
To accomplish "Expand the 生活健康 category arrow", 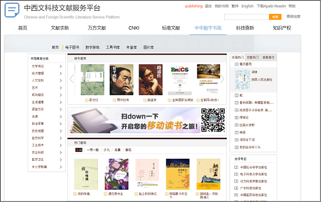I will 60,102.
